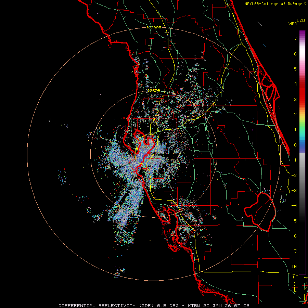Click the TH label on the scale
Viewport: 308px width, 308px height.
(x=294, y=267)
